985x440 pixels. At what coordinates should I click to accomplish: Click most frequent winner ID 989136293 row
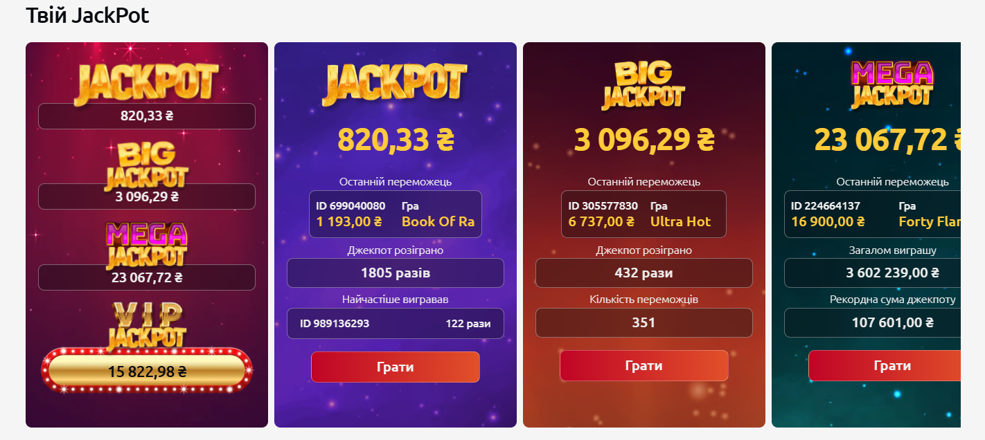(395, 324)
